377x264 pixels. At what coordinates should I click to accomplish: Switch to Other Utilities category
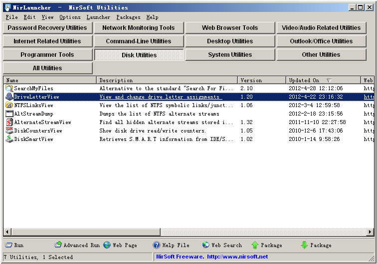[322, 55]
